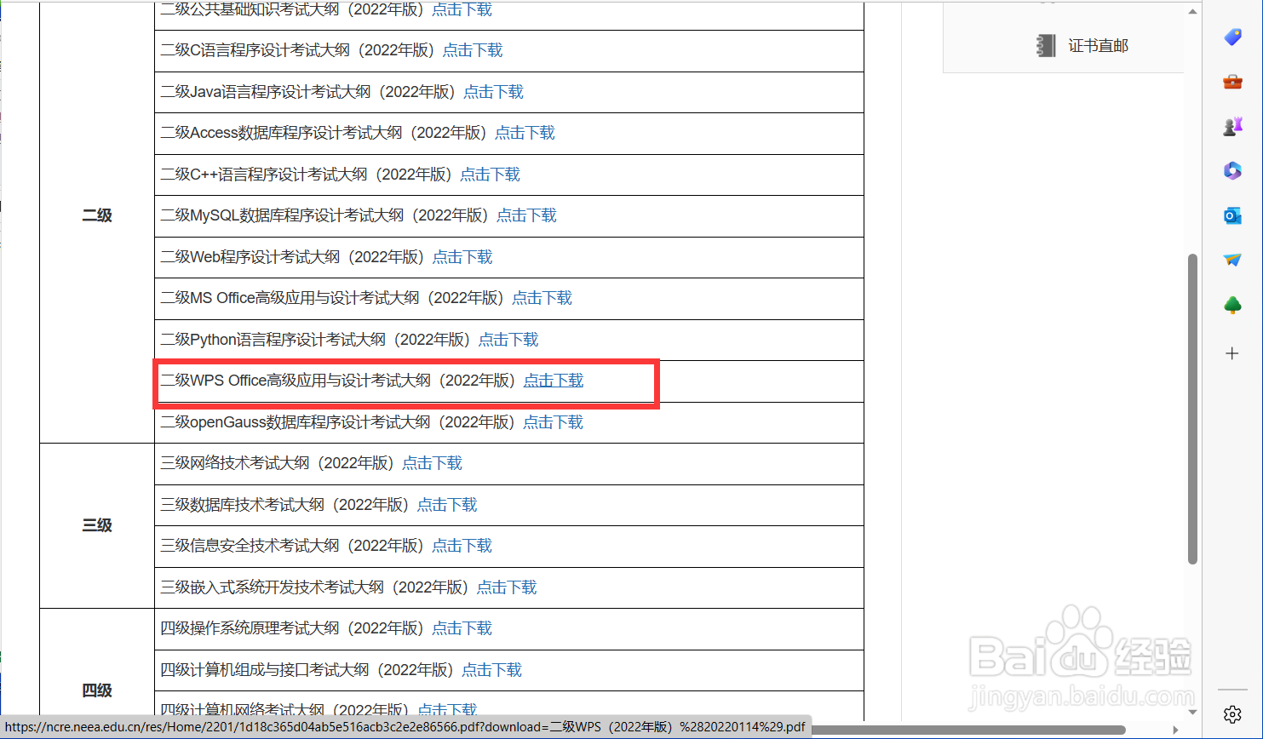The height and width of the screenshot is (739, 1263).
Task: Download 二级MS Office高级应用大纲
Action: click(542, 298)
